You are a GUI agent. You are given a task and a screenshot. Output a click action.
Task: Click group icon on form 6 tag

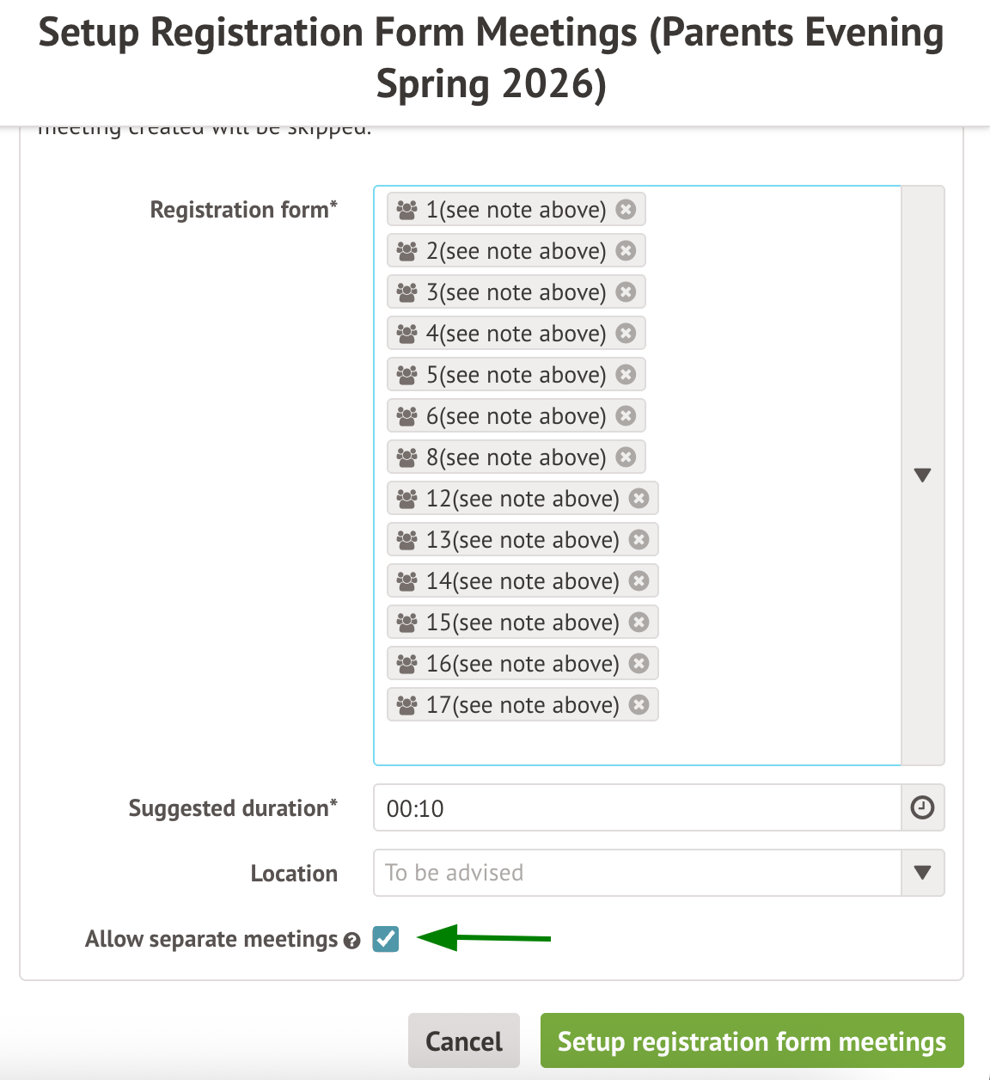coord(407,416)
